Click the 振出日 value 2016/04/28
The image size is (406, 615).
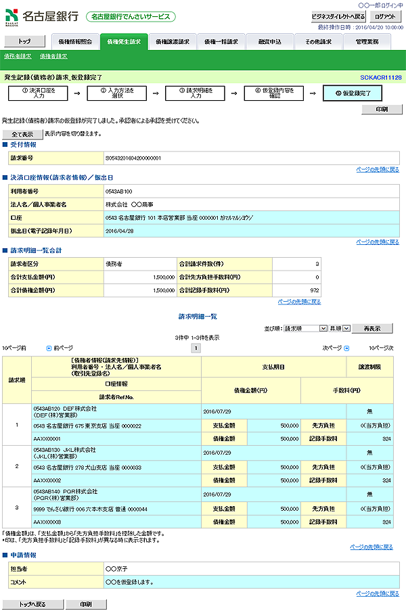pyautogui.click(x=119, y=231)
